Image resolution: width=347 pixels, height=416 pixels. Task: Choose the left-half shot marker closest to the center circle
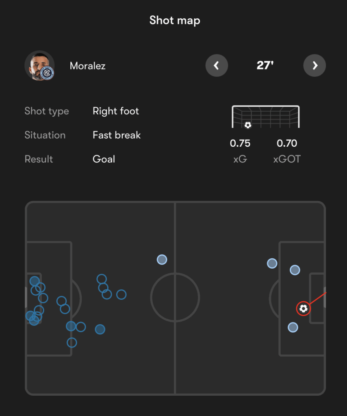coord(121,295)
